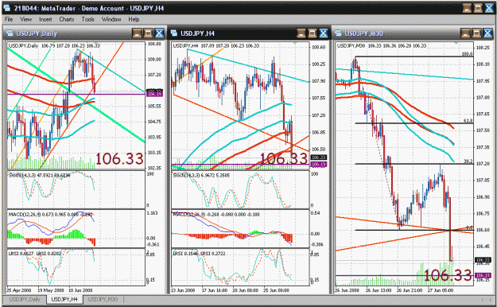
Task: Open the Help menu
Action: click(x=134, y=19)
